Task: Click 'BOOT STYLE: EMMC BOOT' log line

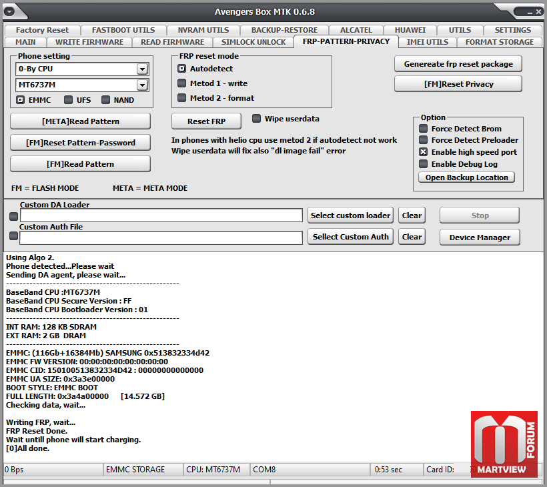Action: tap(52, 388)
